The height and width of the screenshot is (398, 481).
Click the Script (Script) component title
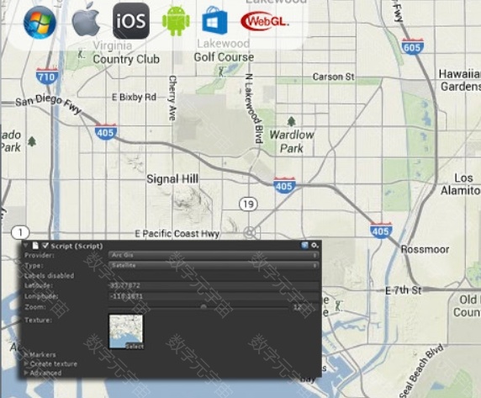coord(77,246)
